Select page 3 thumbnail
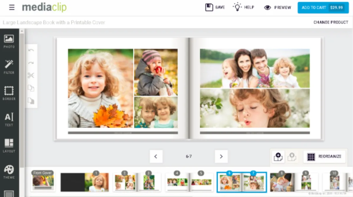The image size is (353, 197). point(149,182)
